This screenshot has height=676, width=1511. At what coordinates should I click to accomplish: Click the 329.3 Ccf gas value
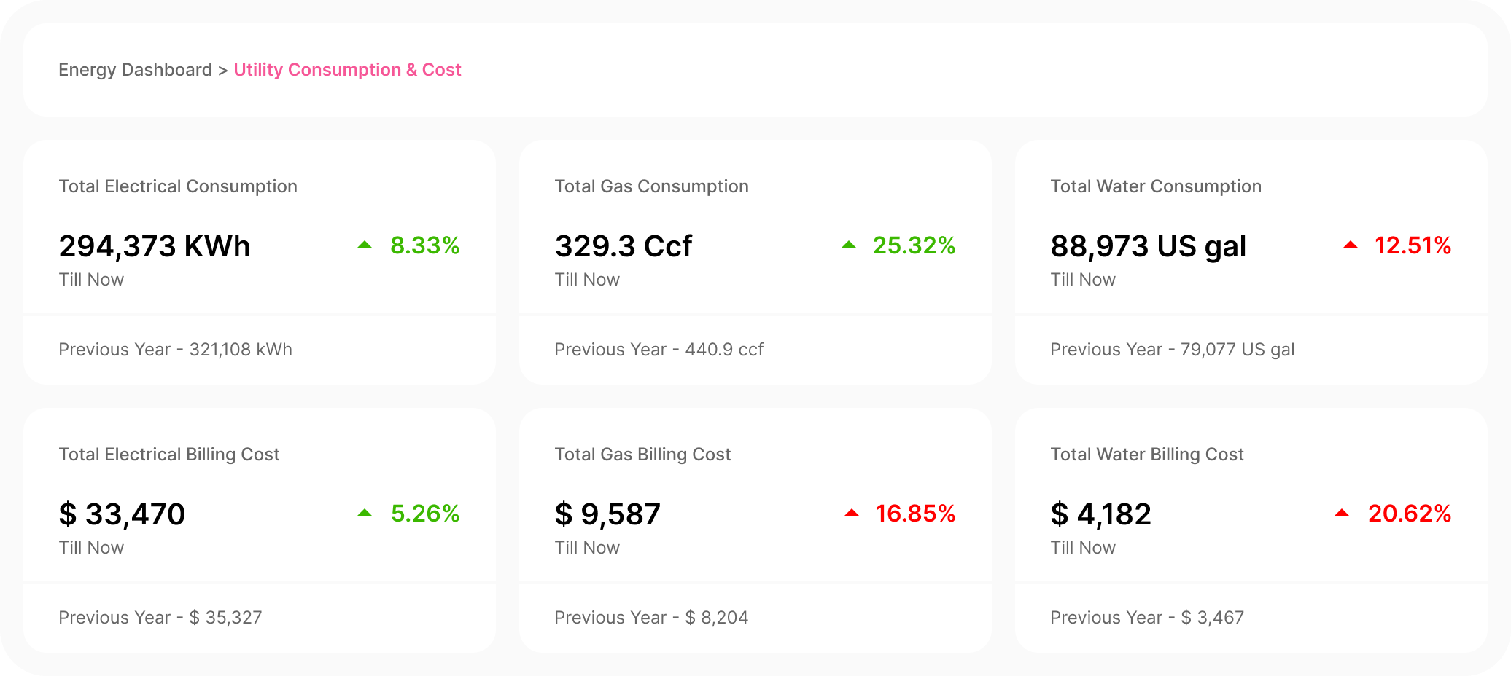623,246
